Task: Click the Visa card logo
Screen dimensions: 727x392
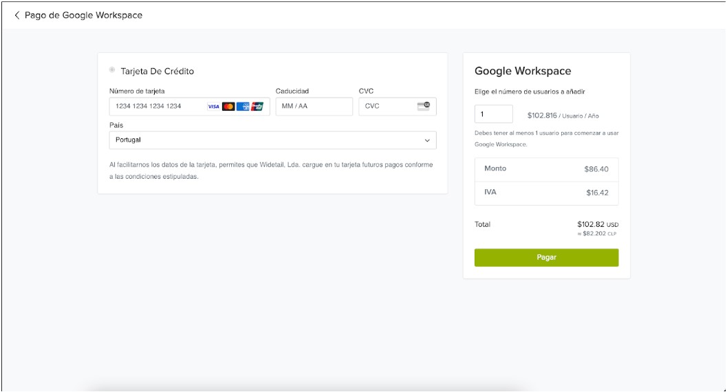Action: coord(213,107)
